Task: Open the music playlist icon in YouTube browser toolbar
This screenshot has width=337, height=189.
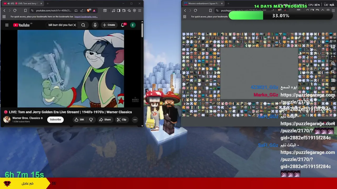Action: point(113,10)
